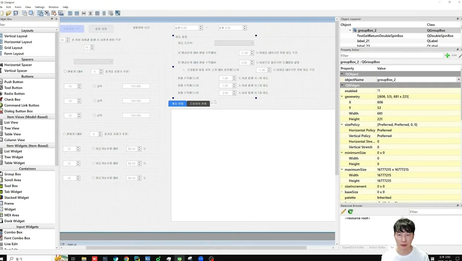Toggle the second checkbox beside the upper 2.00 spinbox
462x261 pixels.
point(179,63)
